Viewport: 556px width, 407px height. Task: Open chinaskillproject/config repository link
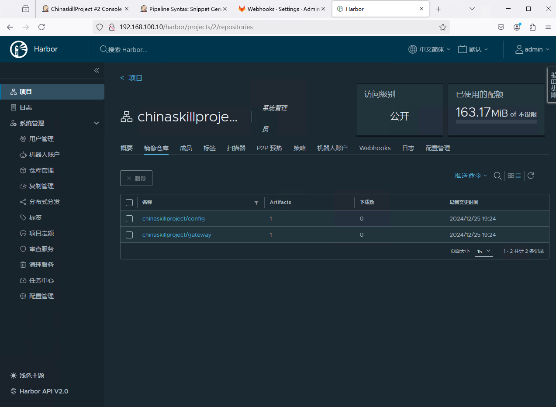click(x=173, y=219)
